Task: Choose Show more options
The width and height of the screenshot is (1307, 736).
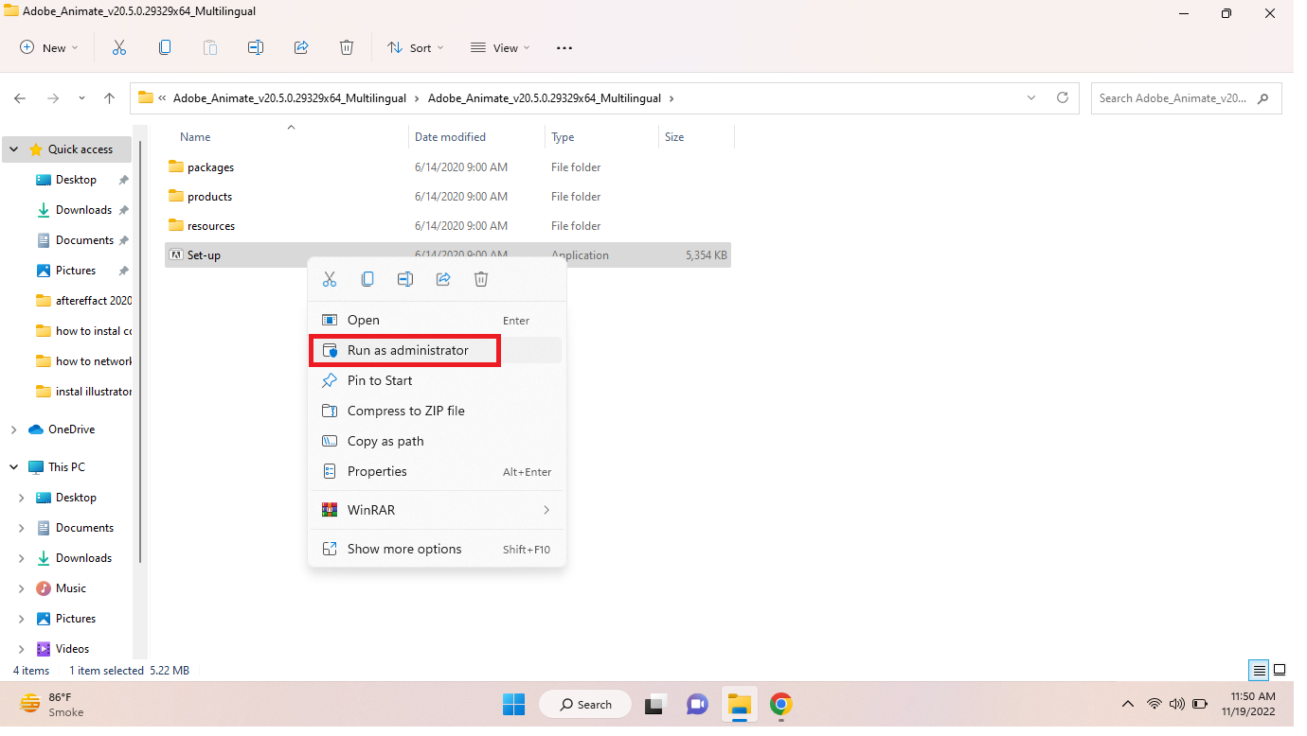Action: point(437,549)
